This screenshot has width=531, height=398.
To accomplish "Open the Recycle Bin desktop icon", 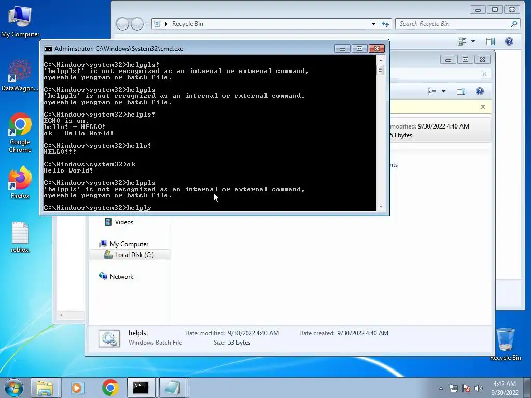I will point(505,344).
